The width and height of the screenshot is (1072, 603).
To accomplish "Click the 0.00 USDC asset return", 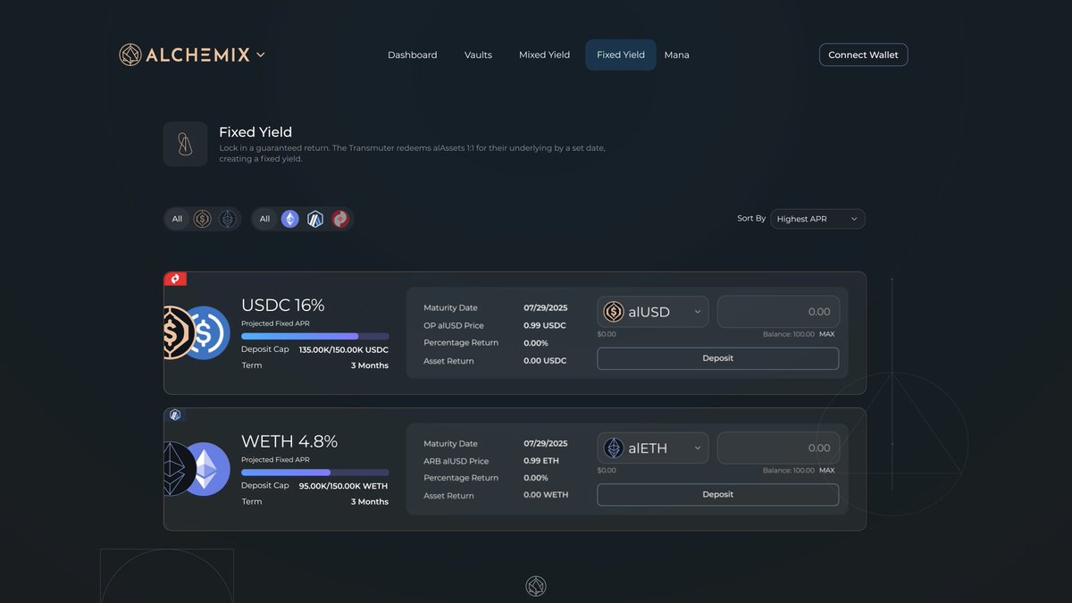I will [545, 361].
